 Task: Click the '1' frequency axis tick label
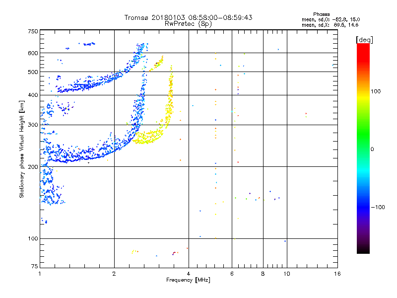(40, 274)
